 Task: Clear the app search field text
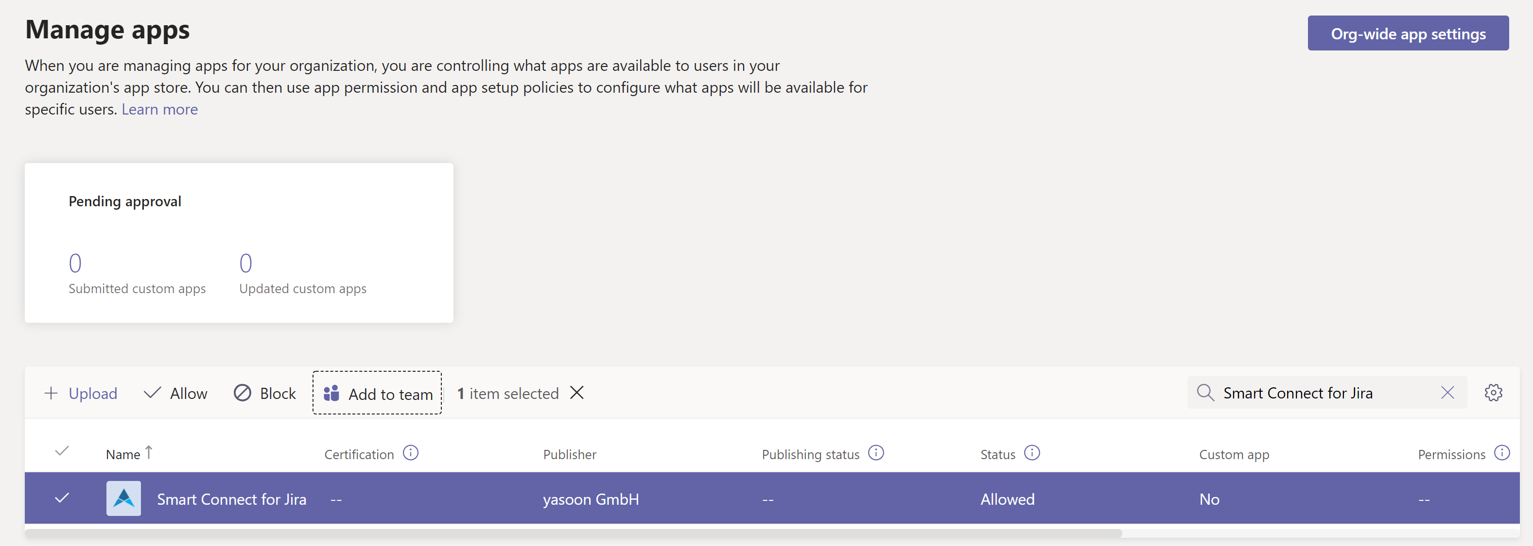1447,393
